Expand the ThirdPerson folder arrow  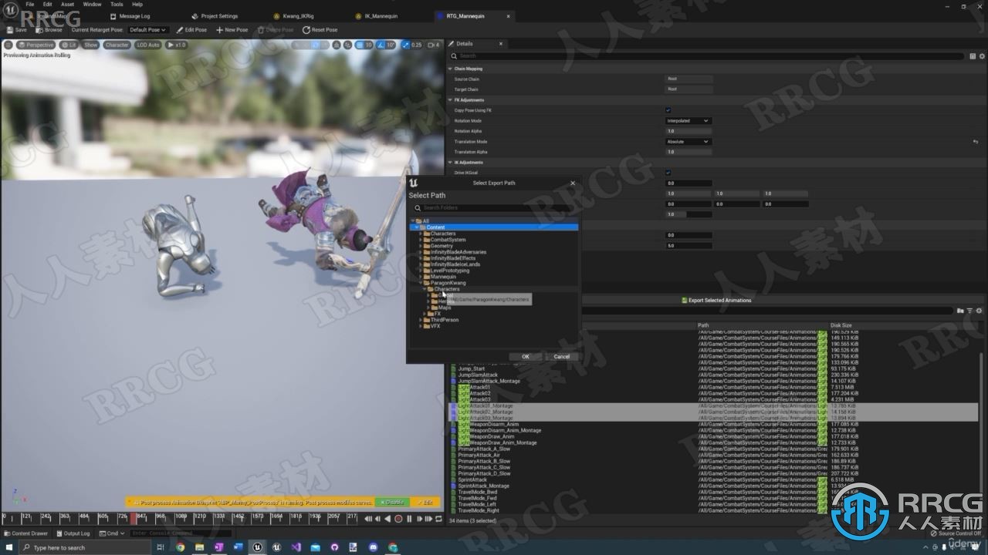421,320
